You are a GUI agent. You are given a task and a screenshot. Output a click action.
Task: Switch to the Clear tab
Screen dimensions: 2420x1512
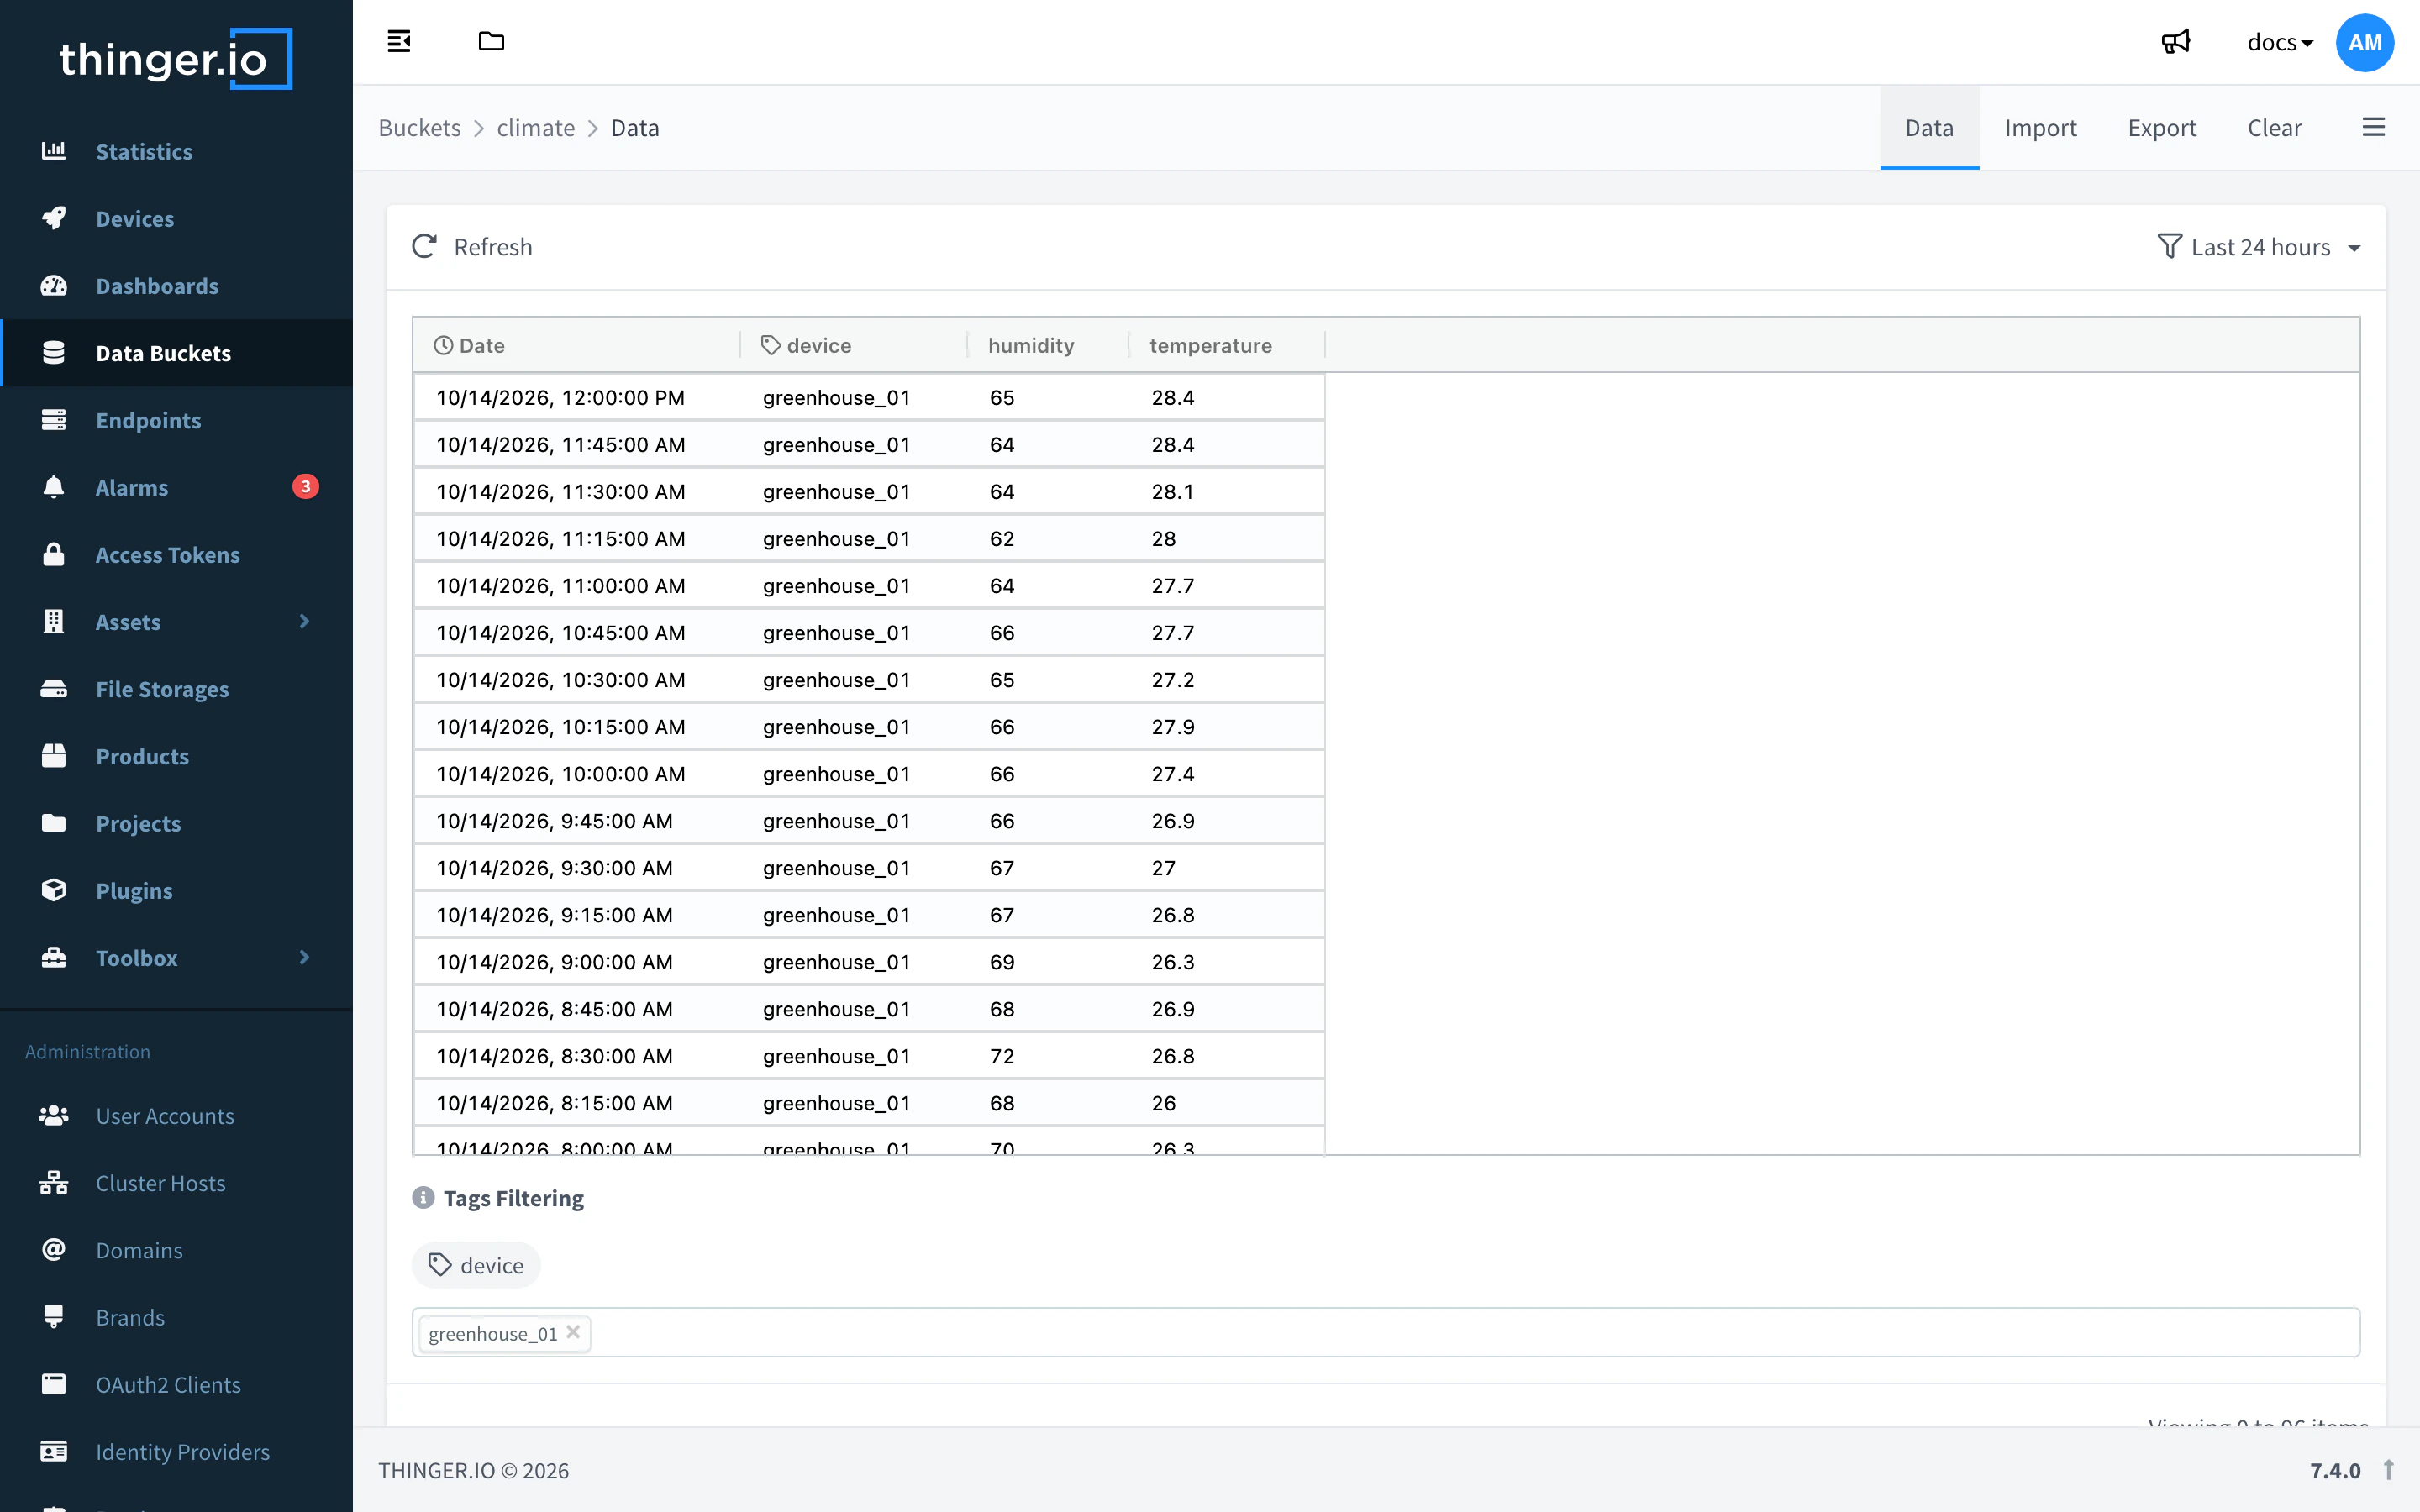pyautogui.click(x=2274, y=128)
